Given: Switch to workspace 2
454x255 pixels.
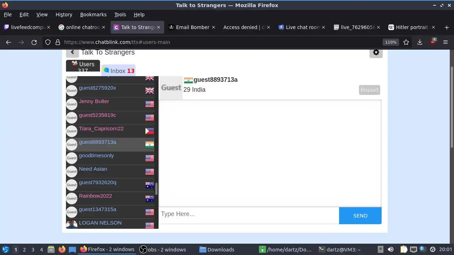Looking at the screenshot, I should 24,249.
